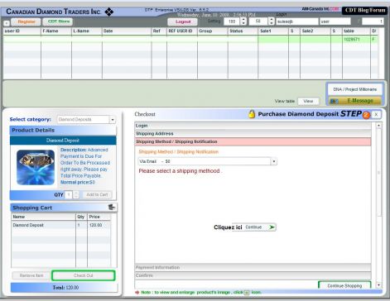
Task: Click Remove Item button
Action: (31, 275)
